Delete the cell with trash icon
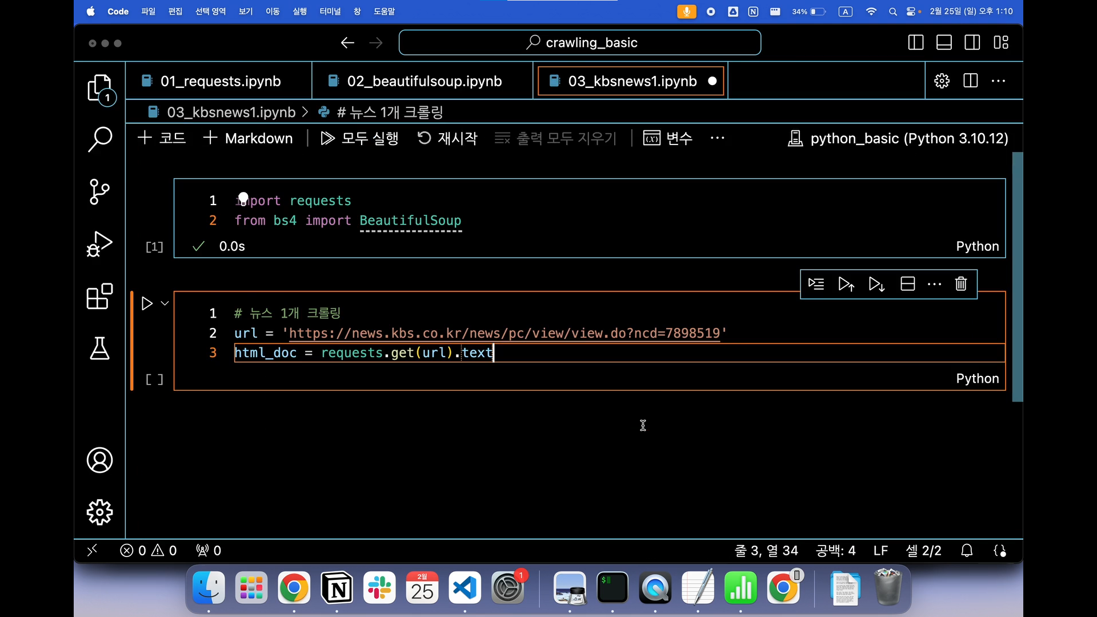Viewport: 1097px width, 617px height. tap(961, 284)
